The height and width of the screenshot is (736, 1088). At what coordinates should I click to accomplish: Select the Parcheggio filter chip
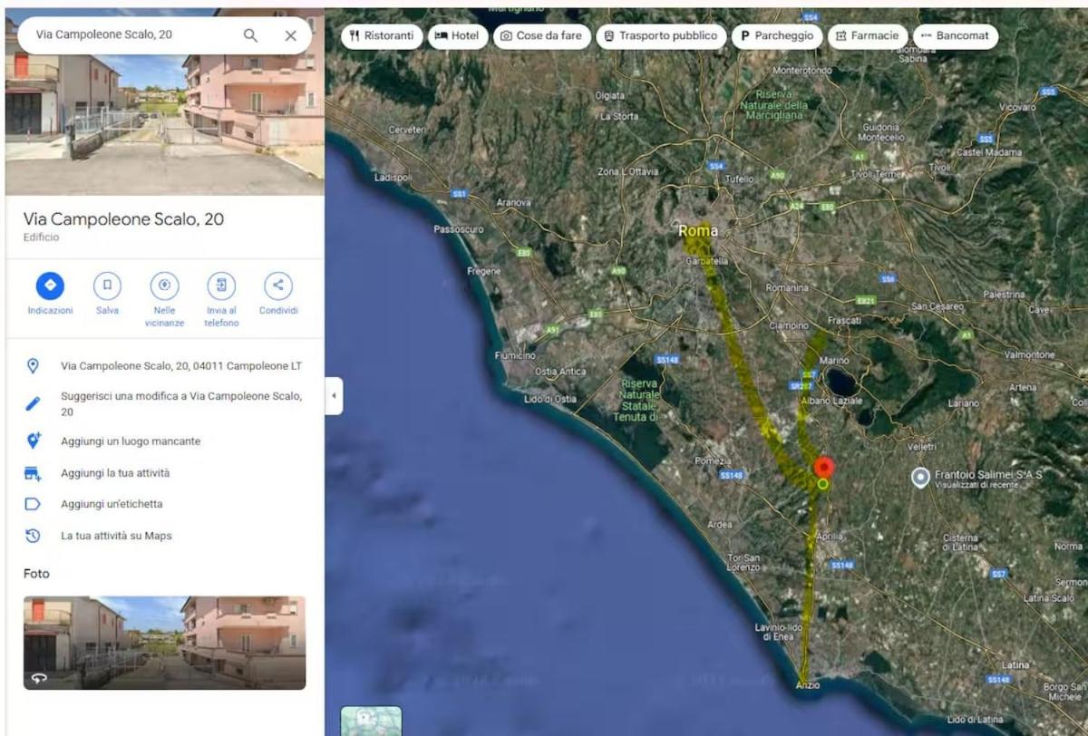tap(777, 36)
